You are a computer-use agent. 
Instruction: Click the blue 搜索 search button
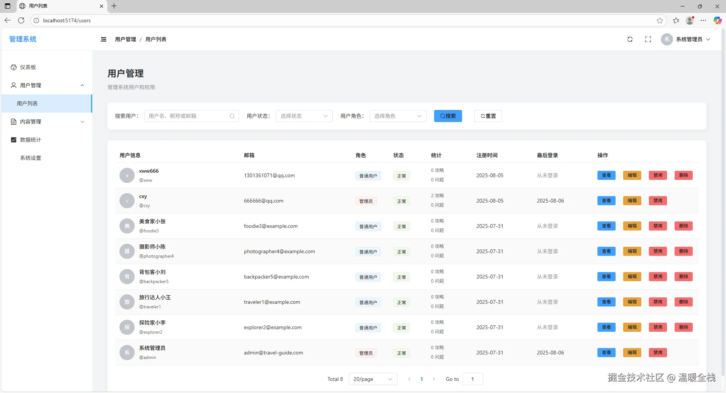pos(448,116)
